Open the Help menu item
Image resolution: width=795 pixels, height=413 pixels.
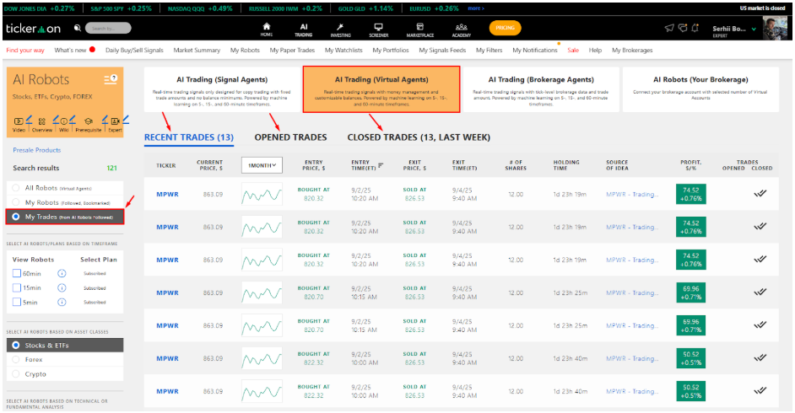pyautogui.click(x=595, y=50)
